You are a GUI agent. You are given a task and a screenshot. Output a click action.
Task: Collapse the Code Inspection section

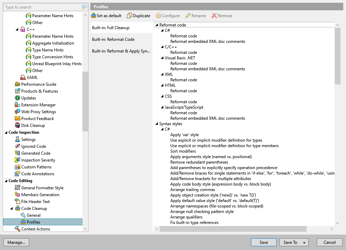tap(5, 132)
